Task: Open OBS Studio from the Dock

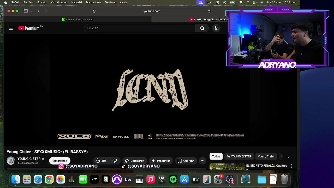Action: click(230, 179)
